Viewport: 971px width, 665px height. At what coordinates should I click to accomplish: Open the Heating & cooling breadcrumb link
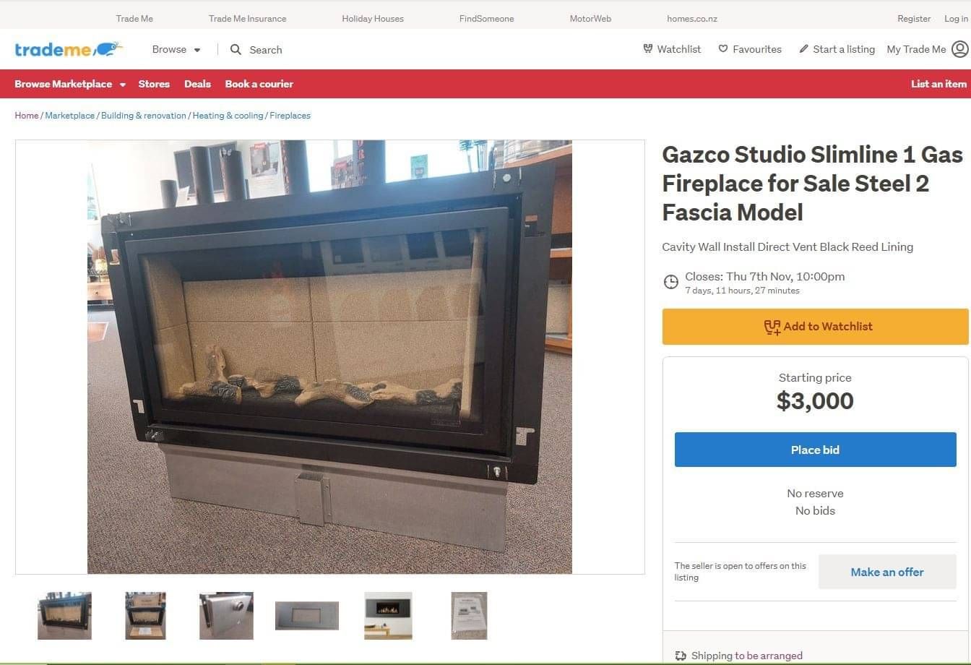228,116
